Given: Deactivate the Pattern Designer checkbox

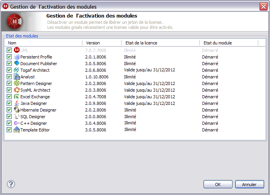Looking at the screenshot, I should pyautogui.click(x=9, y=83).
